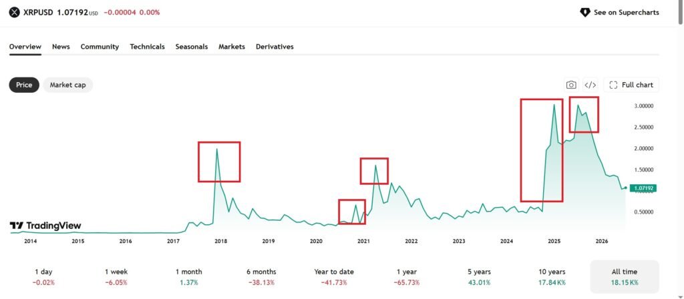The width and height of the screenshot is (684, 299).
Task: Click See on Supercharts link
Action: tap(619, 12)
